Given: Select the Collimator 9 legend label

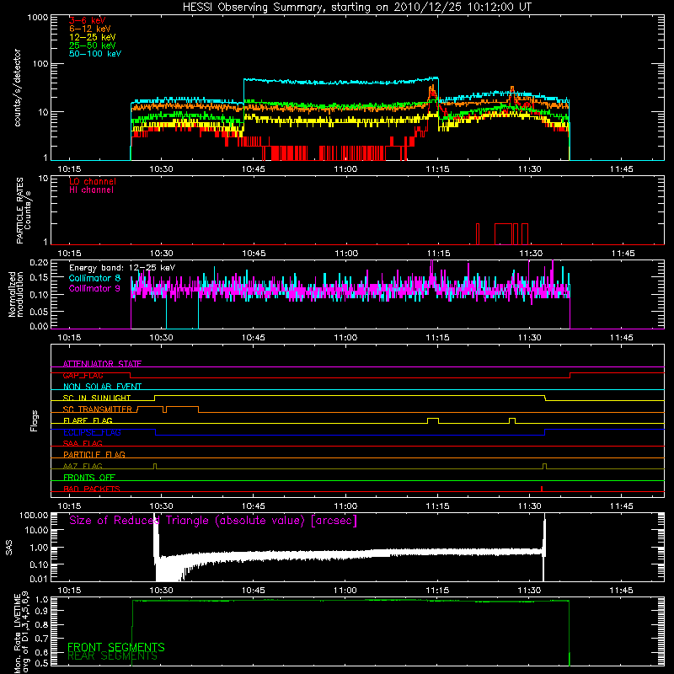Looking at the screenshot, I should point(94,288).
